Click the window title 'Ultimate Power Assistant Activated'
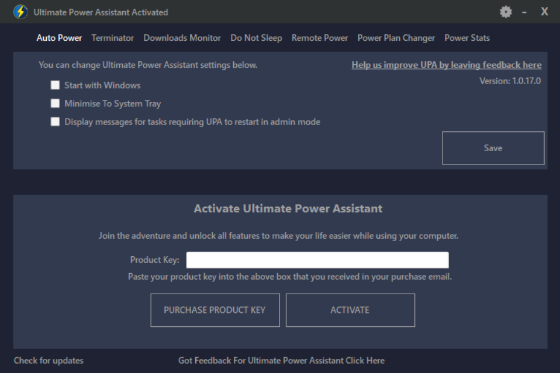This screenshot has height=373, width=560. tap(101, 12)
